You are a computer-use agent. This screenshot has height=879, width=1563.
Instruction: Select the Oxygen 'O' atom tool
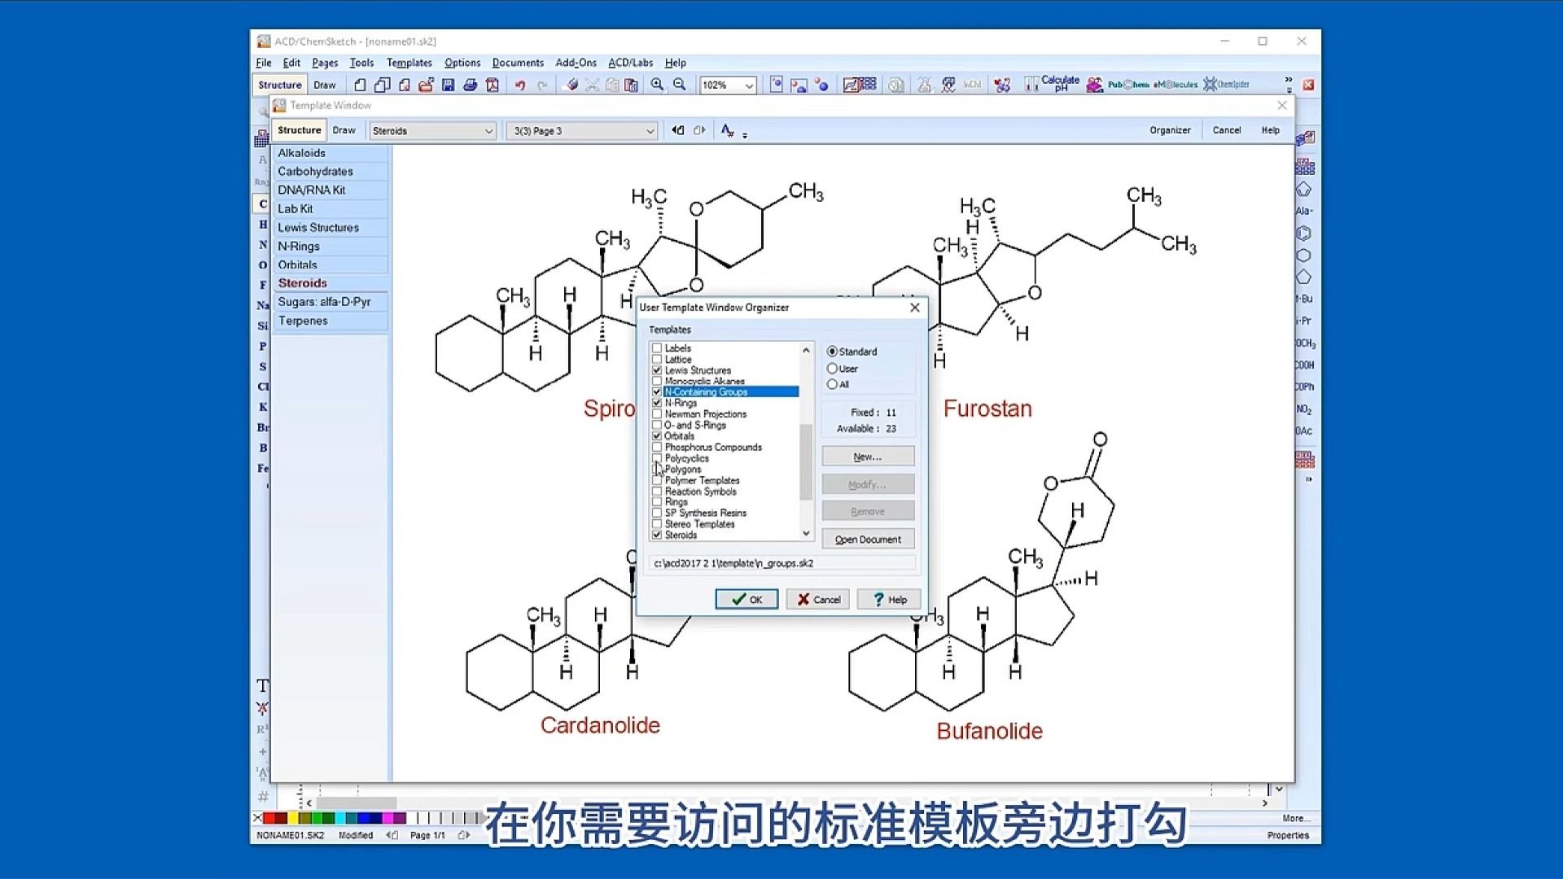point(263,265)
